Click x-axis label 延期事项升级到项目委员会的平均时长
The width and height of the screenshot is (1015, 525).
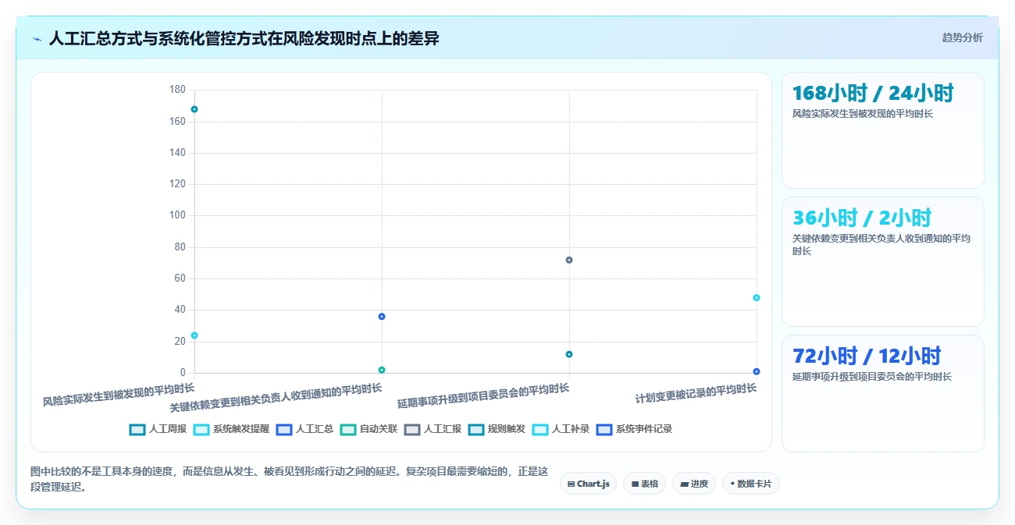click(483, 396)
